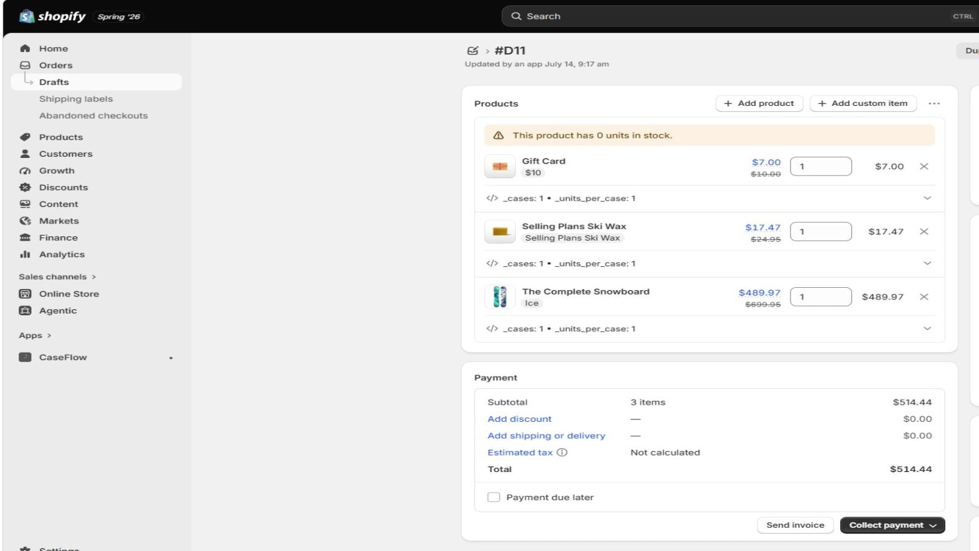Remove Selling Plans Ski Wax line item

(x=924, y=231)
